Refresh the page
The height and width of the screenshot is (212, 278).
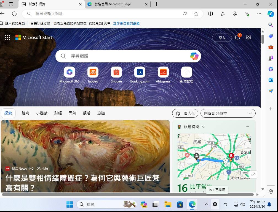pos(14,14)
